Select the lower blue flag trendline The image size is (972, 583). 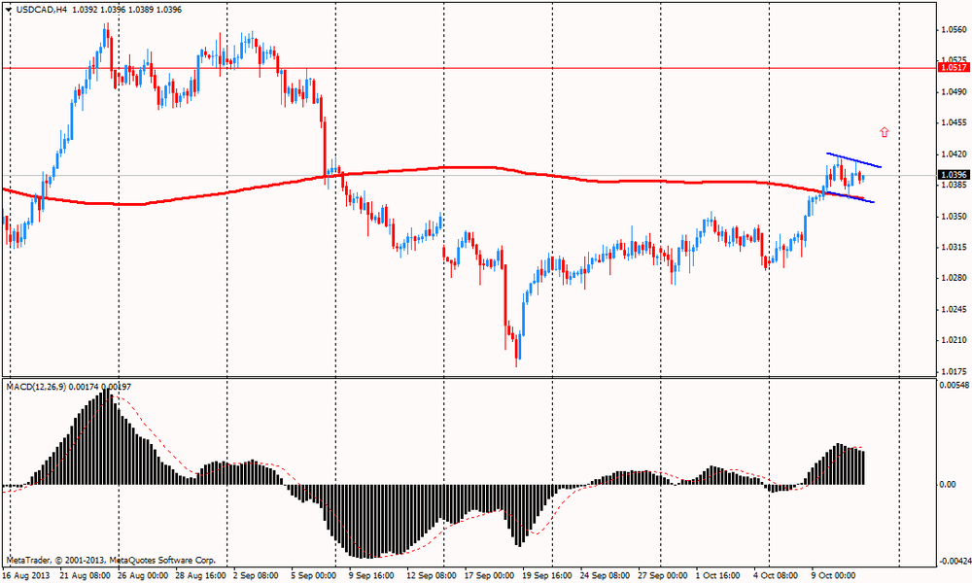click(x=849, y=197)
